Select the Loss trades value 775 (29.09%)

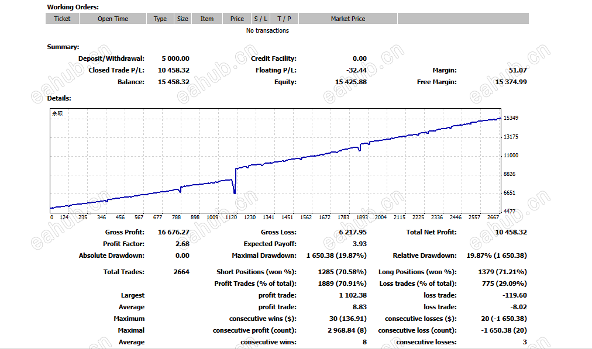click(504, 284)
